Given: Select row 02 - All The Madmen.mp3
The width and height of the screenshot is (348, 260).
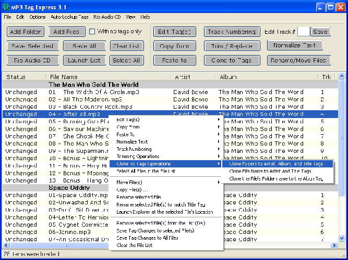Looking at the screenshot, I should (170, 99).
